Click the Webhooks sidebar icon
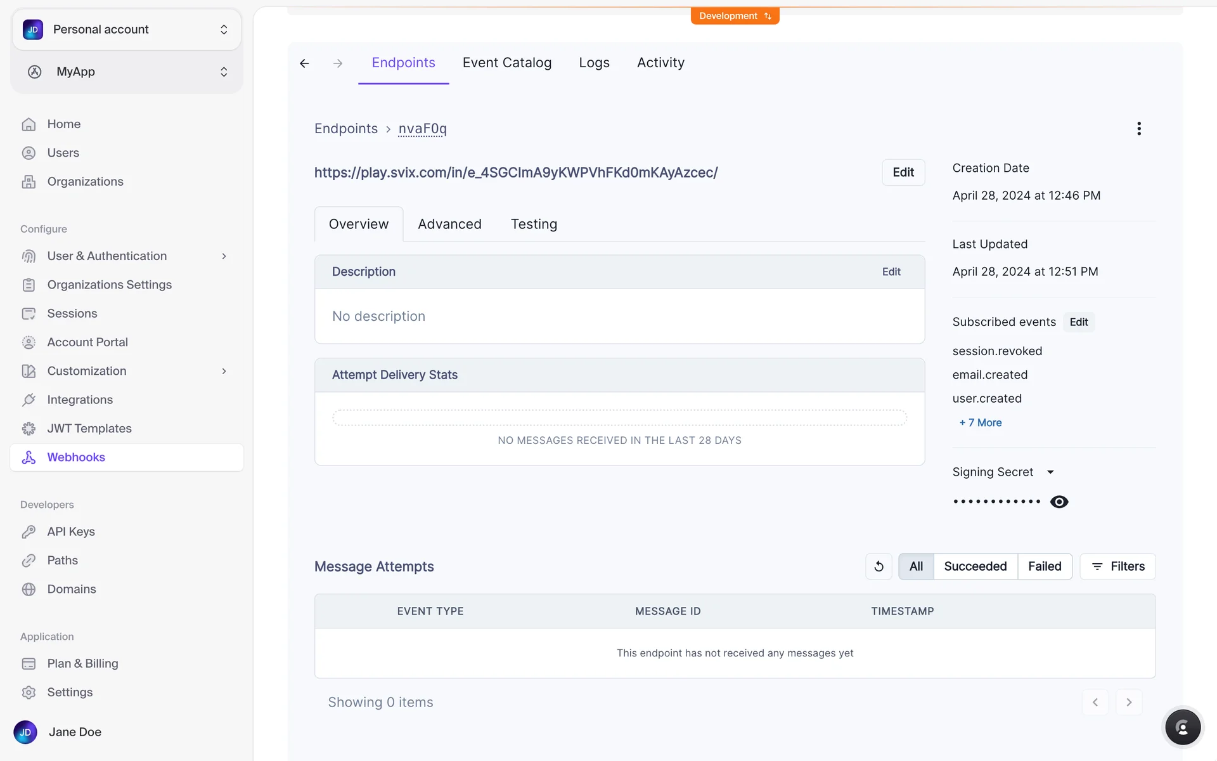The height and width of the screenshot is (761, 1217). (x=29, y=457)
